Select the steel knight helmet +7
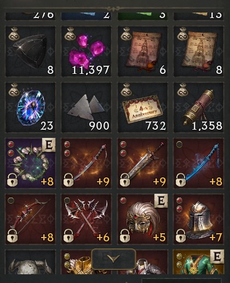This screenshot has height=283, width=230. coord(199,220)
